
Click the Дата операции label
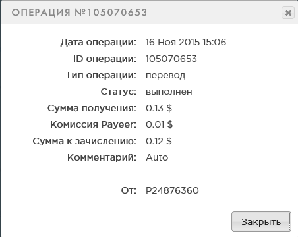coord(98,42)
